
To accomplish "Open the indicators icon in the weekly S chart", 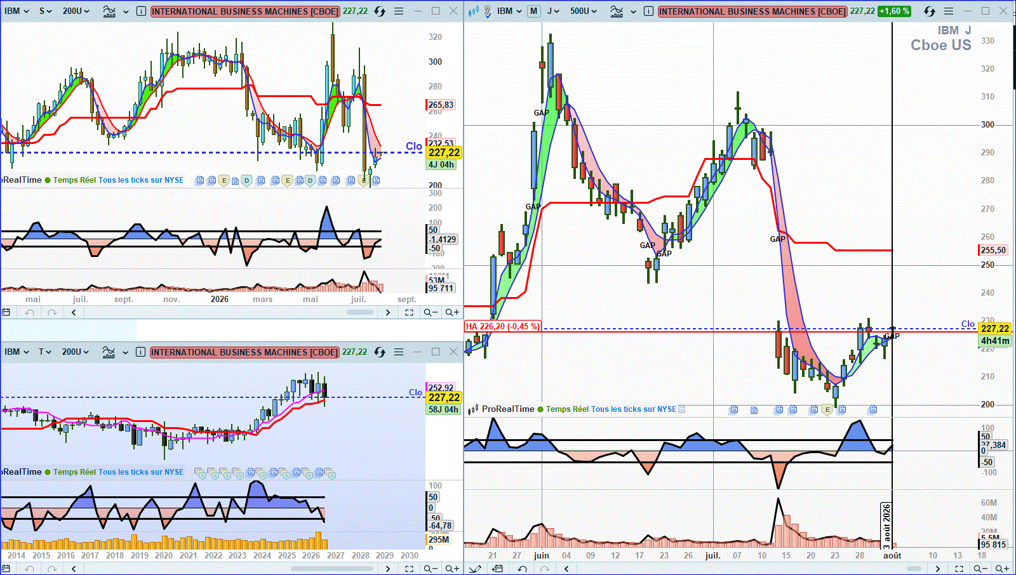I will [109, 11].
